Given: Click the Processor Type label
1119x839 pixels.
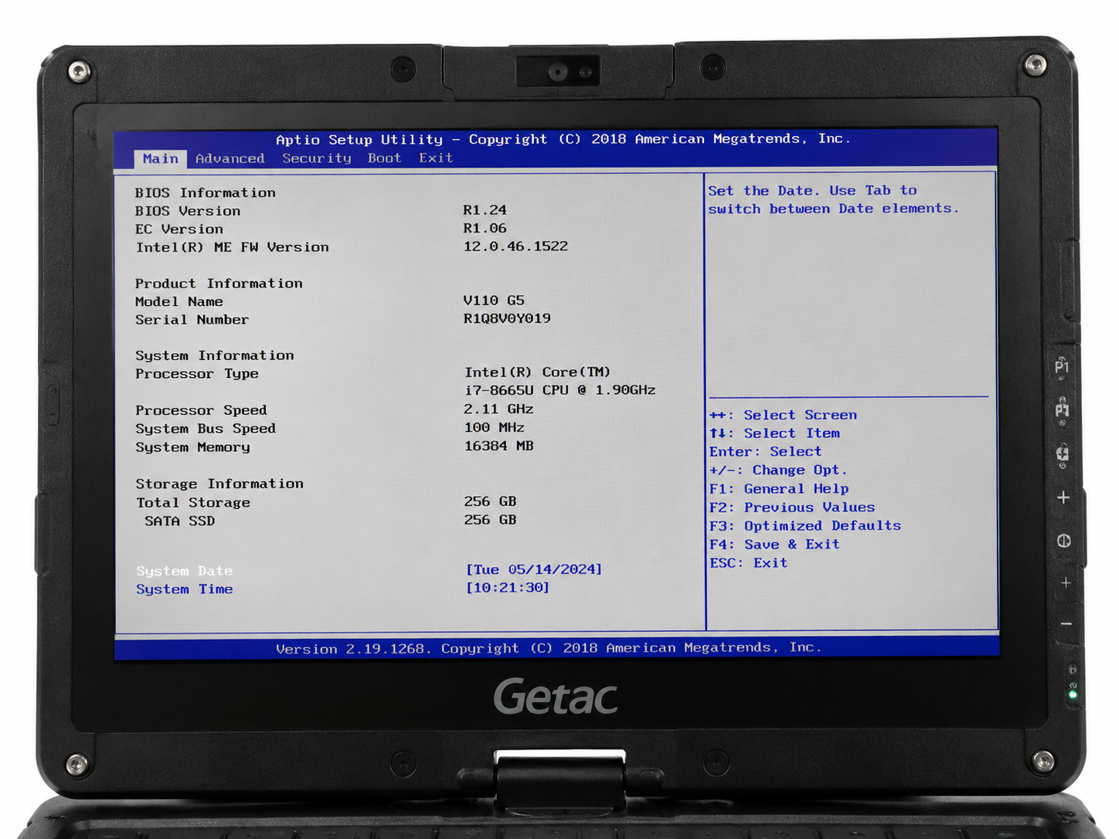Looking at the screenshot, I should tap(196, 374).
